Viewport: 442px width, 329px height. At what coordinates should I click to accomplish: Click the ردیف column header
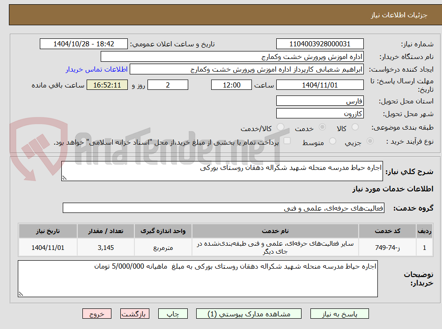(425, 231)
